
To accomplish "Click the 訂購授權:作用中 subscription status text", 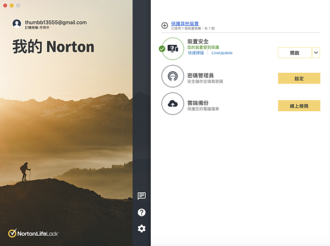I will click(x=37, y=28).
